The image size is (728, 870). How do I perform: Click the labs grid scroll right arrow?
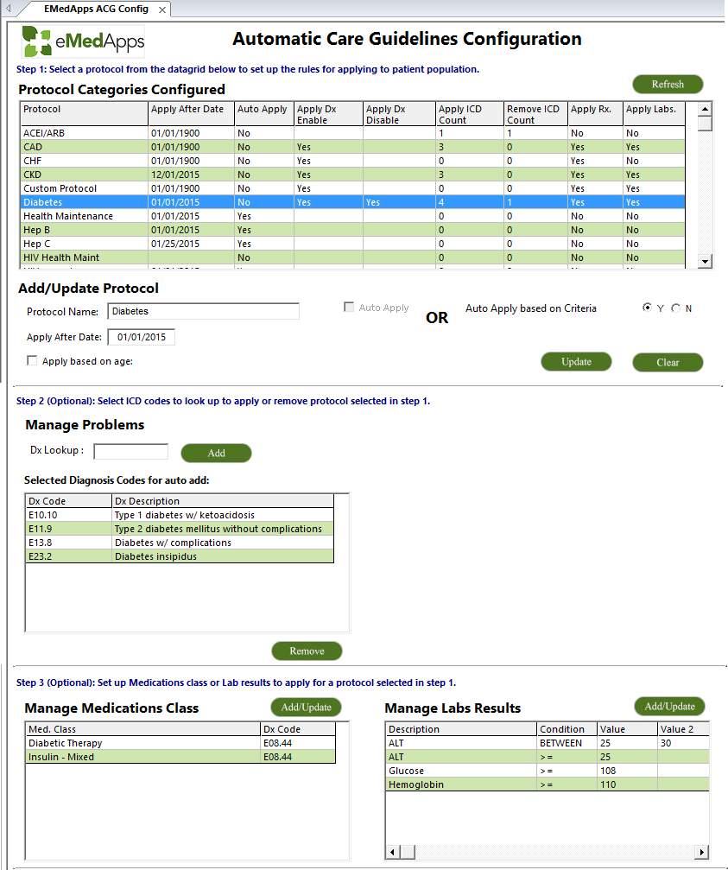(702, 852)
